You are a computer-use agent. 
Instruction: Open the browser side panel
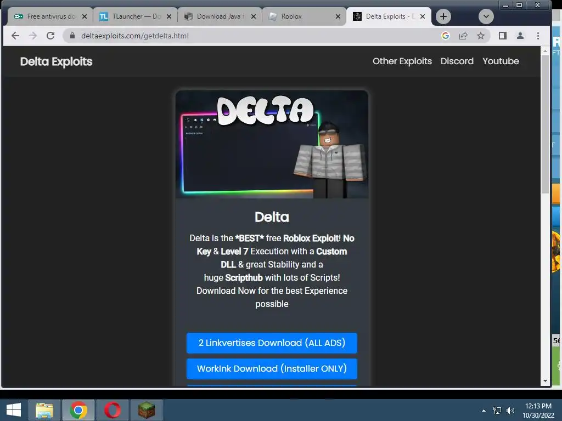[x=503, y=36]
